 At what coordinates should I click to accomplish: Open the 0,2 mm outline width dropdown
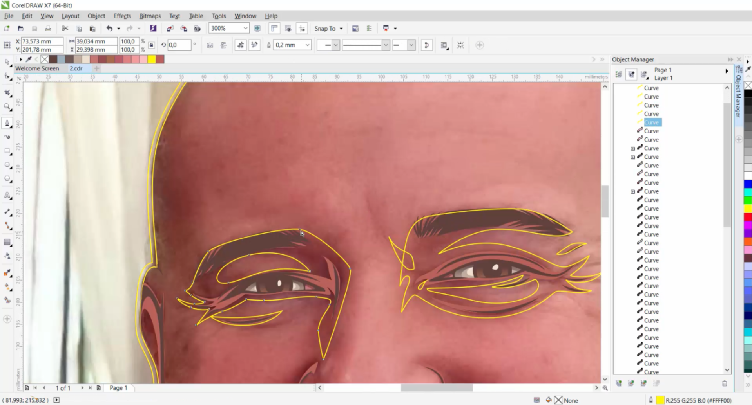(x=307, y=45)
